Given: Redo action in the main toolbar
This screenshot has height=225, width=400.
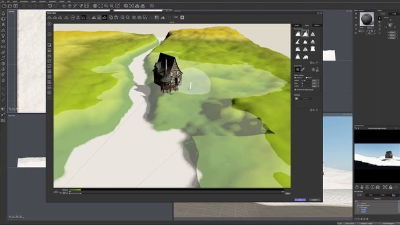Looking at the screenshot, I should coord(56,6).
